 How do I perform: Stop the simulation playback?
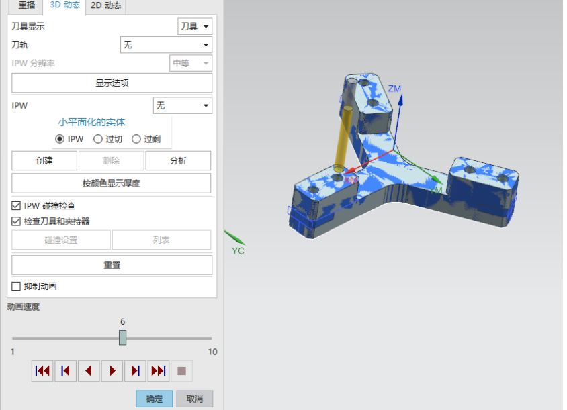click(x=181, y=371)
